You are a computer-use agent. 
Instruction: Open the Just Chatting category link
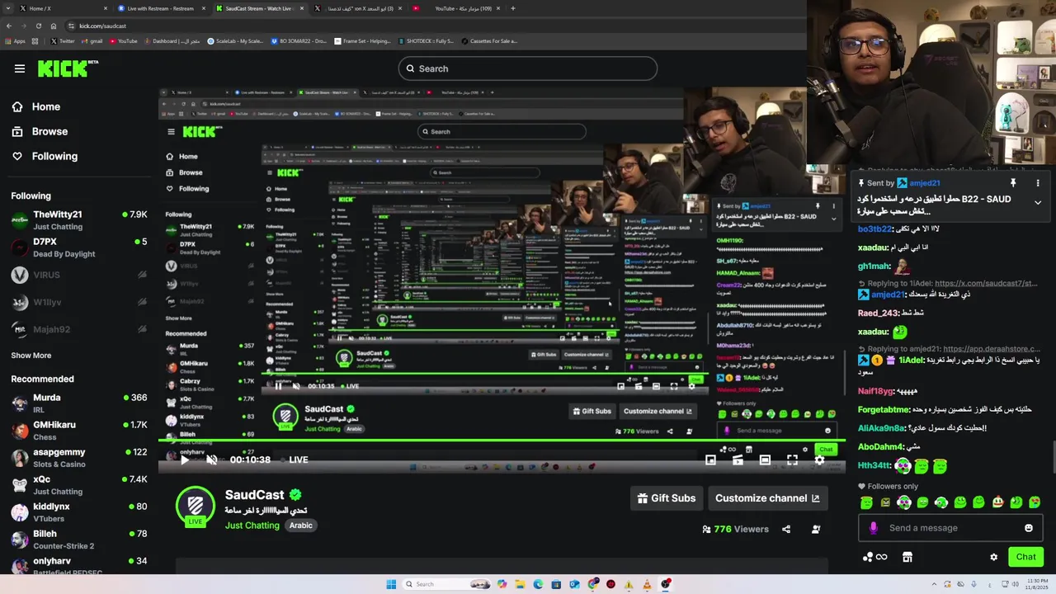(x=252, y=526)
